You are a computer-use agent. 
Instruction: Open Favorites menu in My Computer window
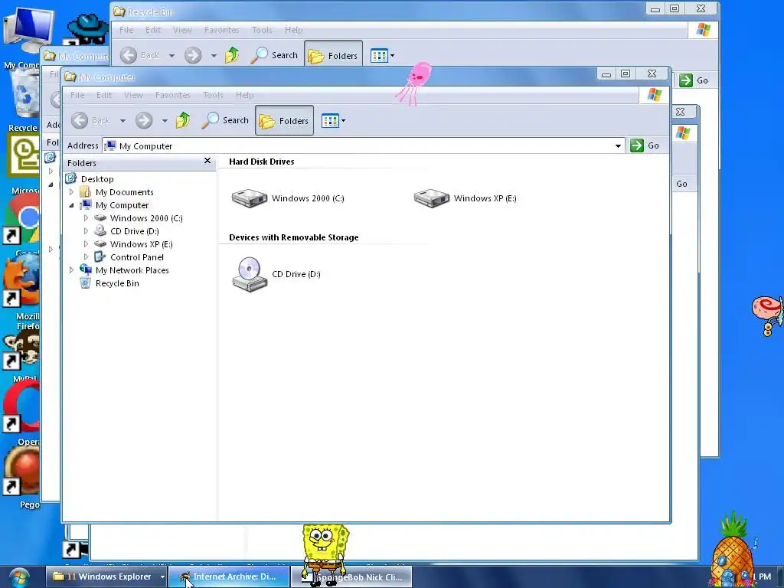tap(172, 95)
